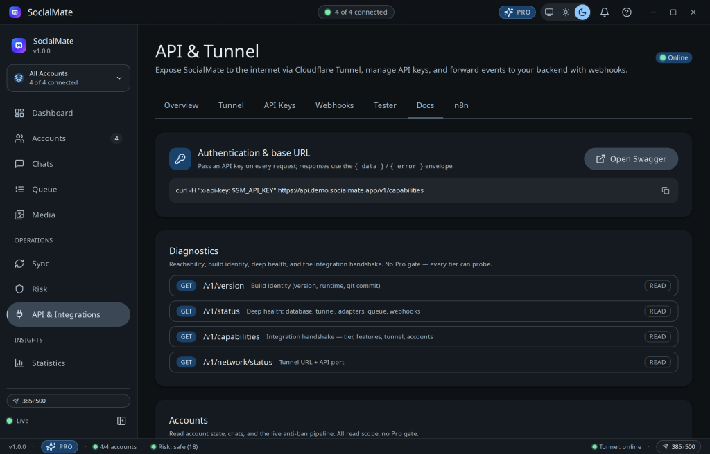Open Queue in sidebar

coord(69,190)
